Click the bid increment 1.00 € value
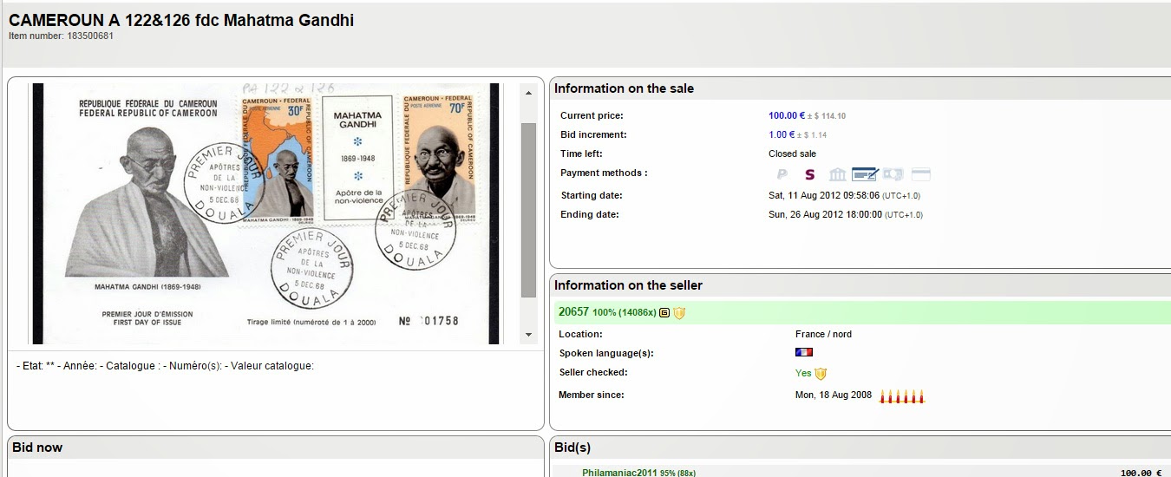 click(782, 134)
